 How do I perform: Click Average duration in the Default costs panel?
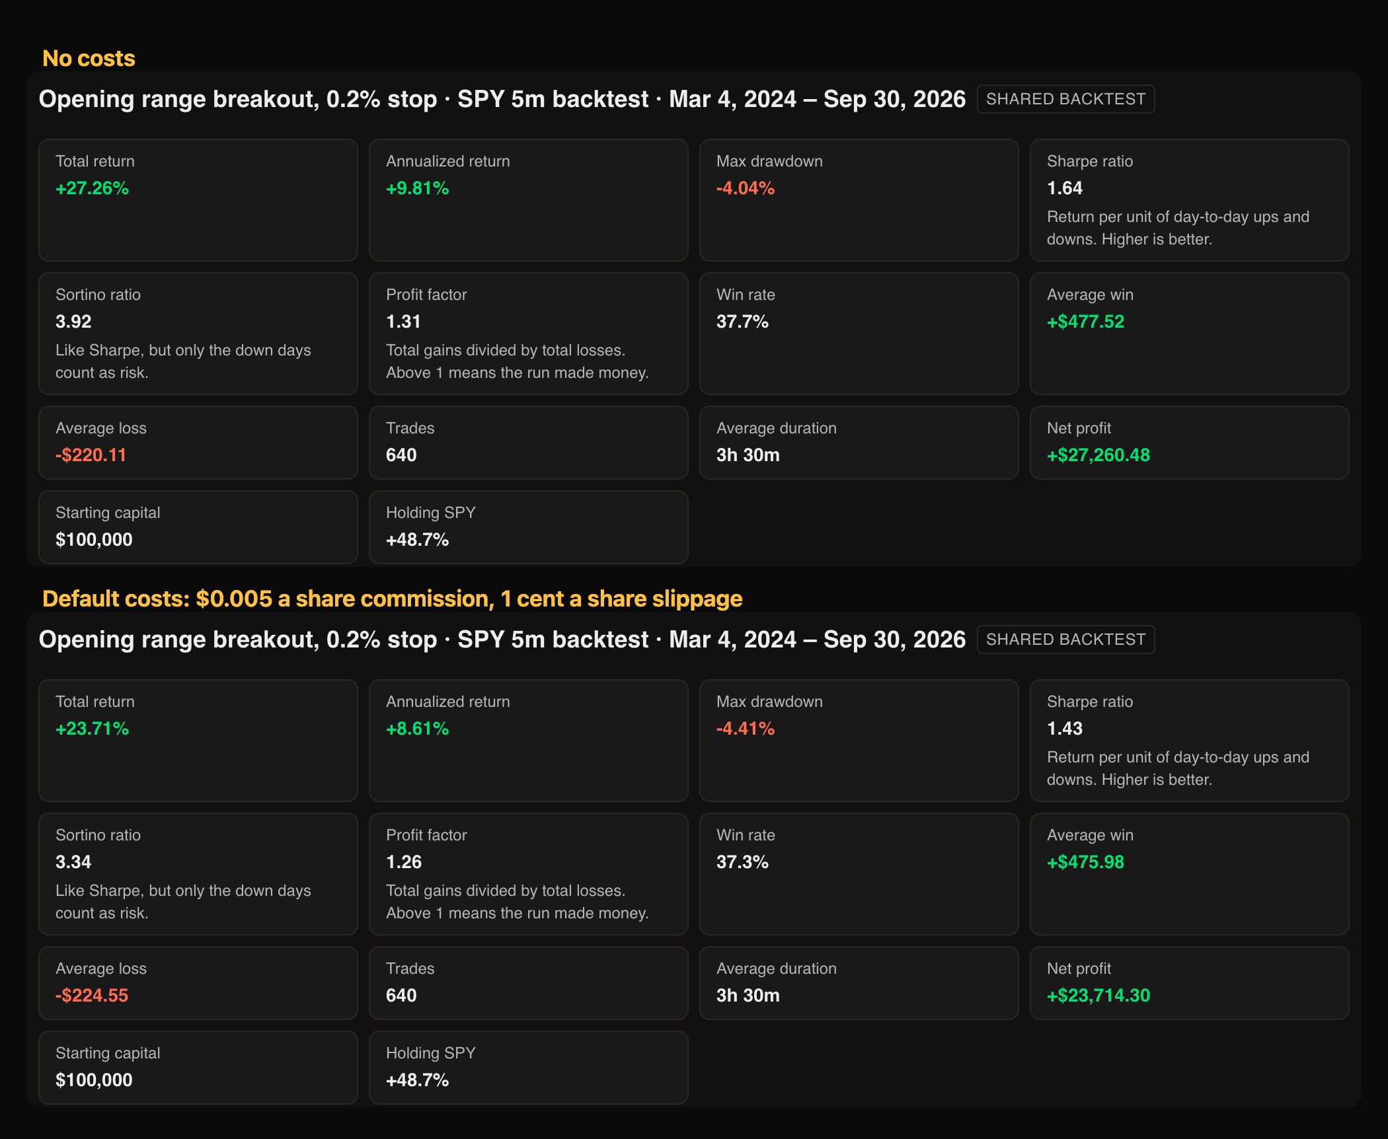[859, 983]
